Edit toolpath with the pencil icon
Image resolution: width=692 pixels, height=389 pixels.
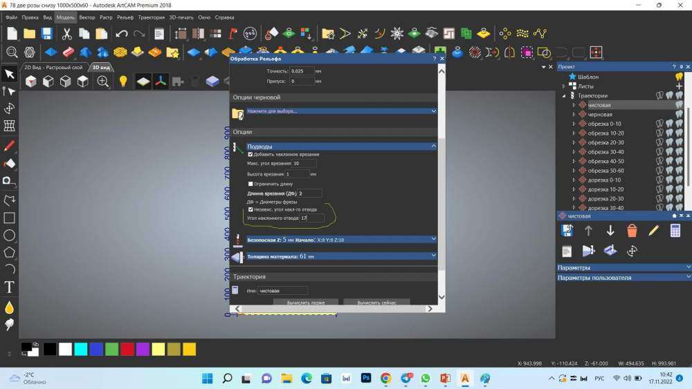[653, 231]
